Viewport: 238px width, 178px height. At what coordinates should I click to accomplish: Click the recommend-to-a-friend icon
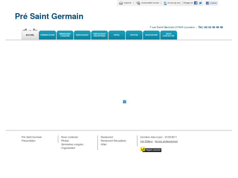(x=138, y=3)
